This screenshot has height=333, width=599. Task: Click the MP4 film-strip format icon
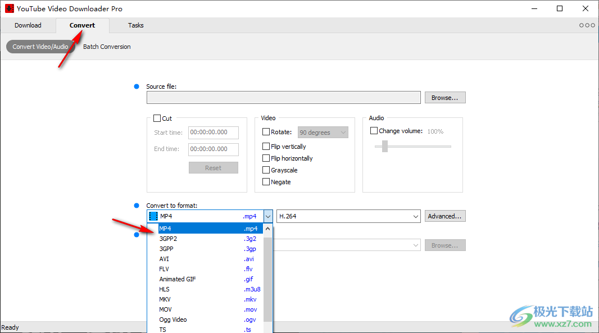153,216
